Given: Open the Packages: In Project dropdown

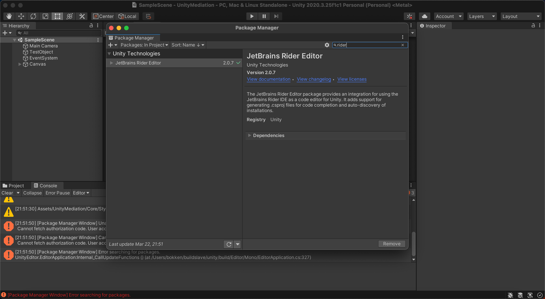Looking at the screenshot, I should pos(144,45).
